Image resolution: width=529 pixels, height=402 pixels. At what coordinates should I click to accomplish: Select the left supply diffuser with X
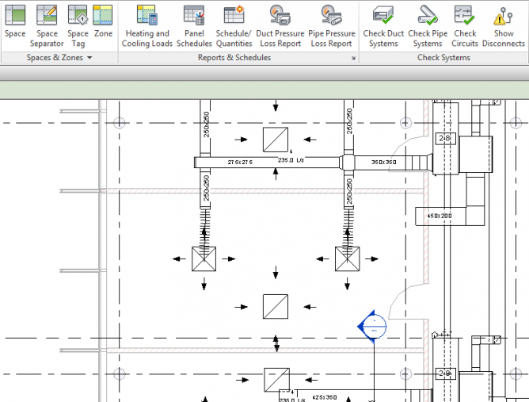(x=204, y=259)
